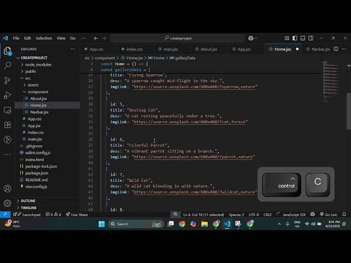Select Home in the breadcrumb path
Image resolution: width=351 pixels, height=263 pixels.
159,58
